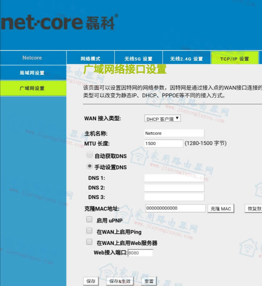Click the (1280-1500 字节) hint text
Viewport: 262px width, 286px height.
click(x=206, y=143)
